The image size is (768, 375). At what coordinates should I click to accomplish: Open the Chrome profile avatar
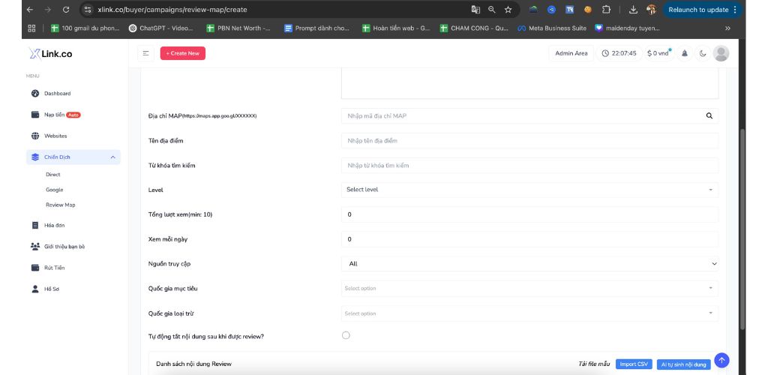click(651, 9)
